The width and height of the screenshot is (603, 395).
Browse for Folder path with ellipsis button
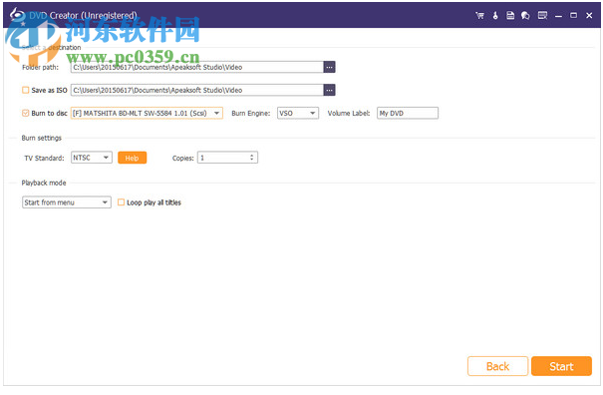(x=329, y=67)
